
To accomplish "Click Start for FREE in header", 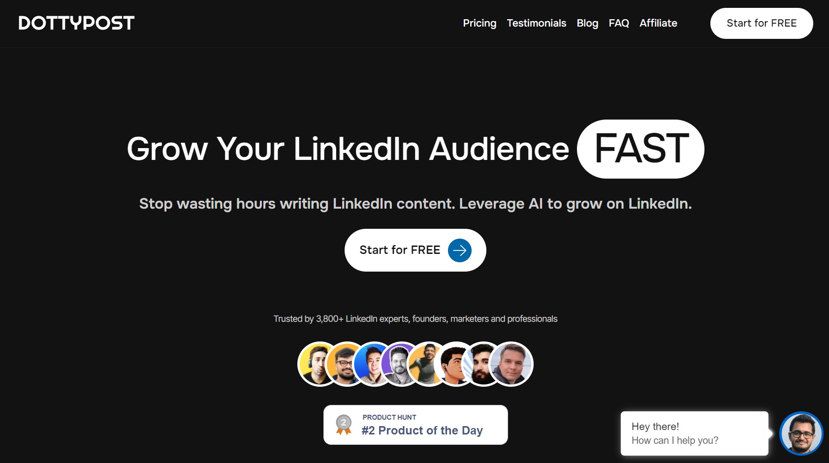I will tap(761, 23).
